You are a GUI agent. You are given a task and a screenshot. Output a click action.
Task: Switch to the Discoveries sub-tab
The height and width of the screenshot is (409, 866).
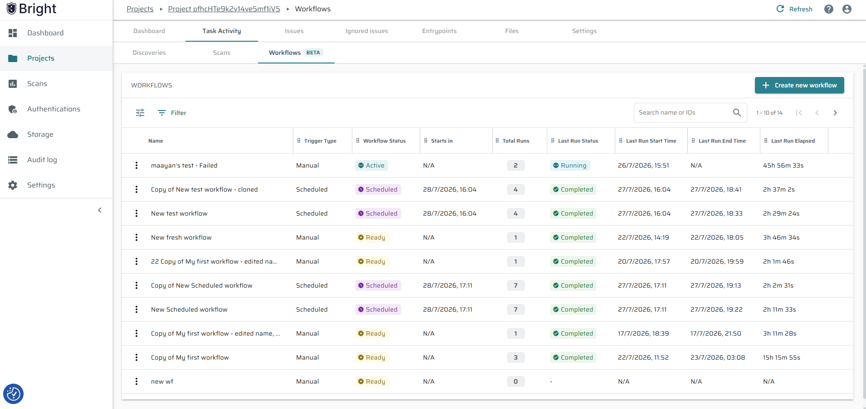pyautogui.click(x=149, y=53)
